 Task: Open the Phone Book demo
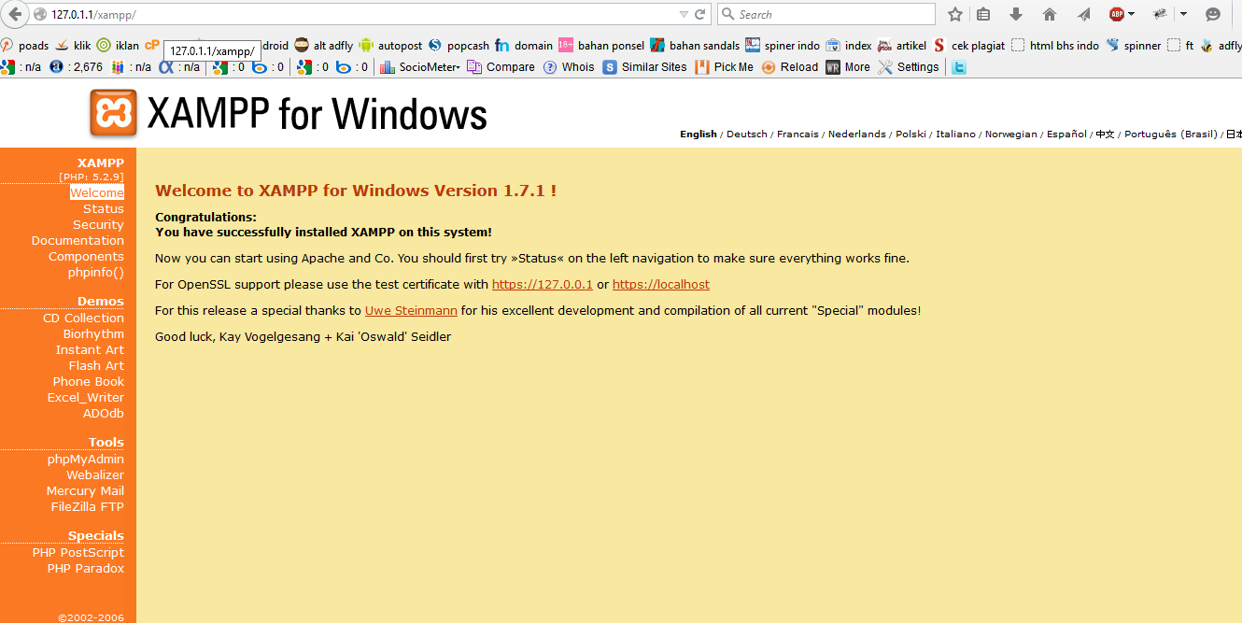click(89, 382)
